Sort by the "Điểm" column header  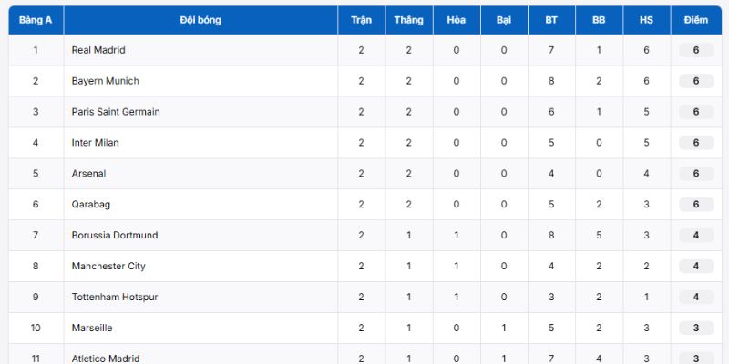coord(696,20)
